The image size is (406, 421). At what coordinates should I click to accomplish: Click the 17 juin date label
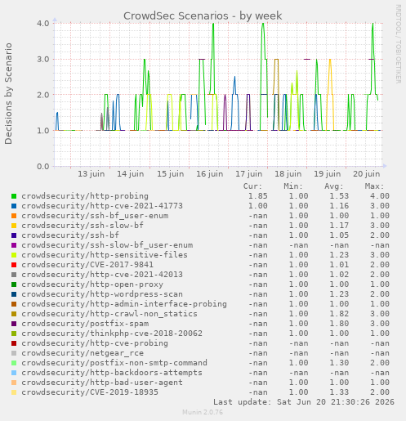[x=249, y=174]
